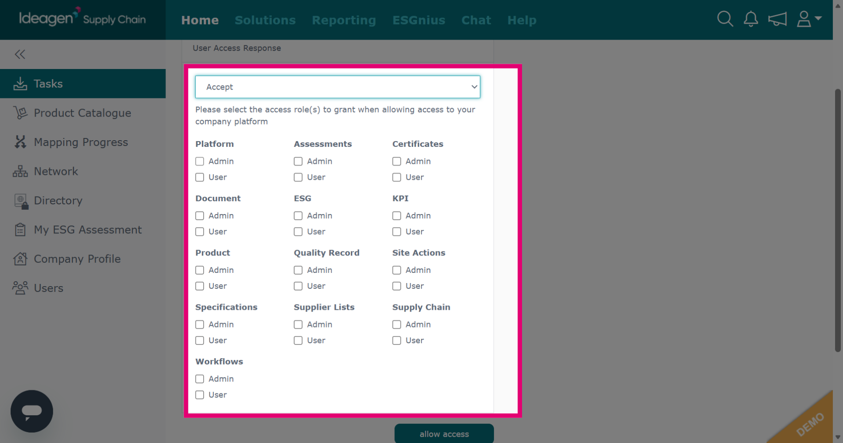This screenshot has width=843, height=443.
Task: Click the Mapping Progress icon
Action: pyautogui.click(x=20, y=142)
